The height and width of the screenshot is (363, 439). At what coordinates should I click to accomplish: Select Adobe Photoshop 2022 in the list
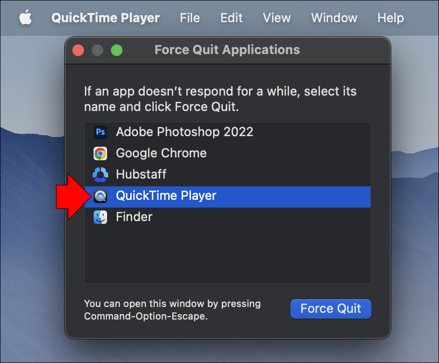click(x=185, y=132)
